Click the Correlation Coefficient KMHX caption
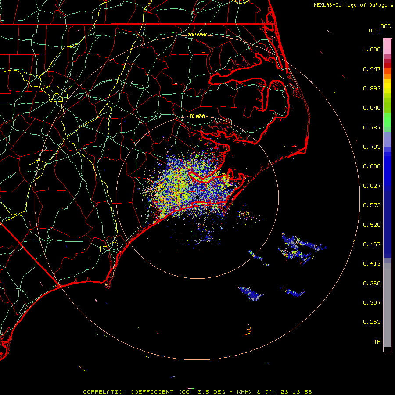The image size is (395, 395). [197, 392]
